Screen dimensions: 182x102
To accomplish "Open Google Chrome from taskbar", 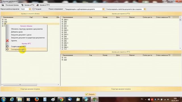I will [61, 99].
